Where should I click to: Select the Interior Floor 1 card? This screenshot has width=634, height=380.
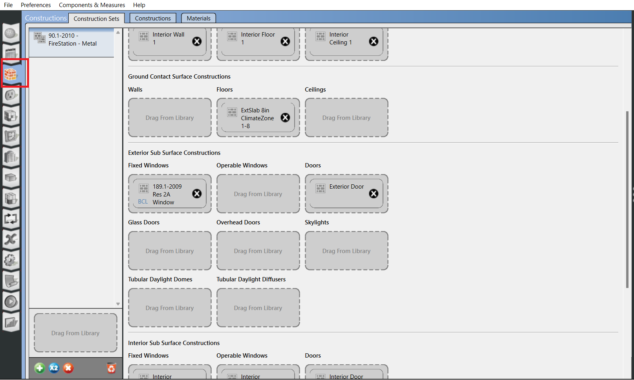(258, 41)
